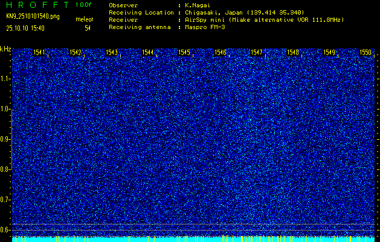
Task: Click the HROFFT title text
Action: coord(36,5)
